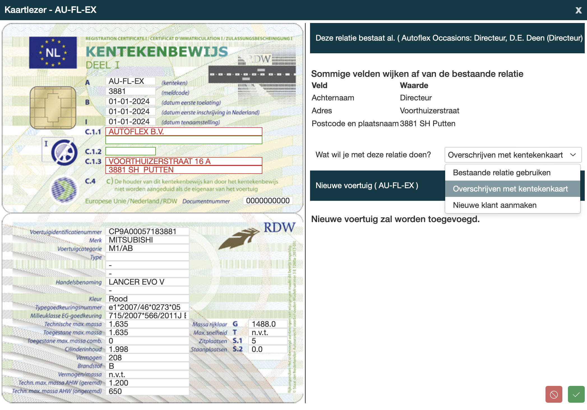
Task: Click the 'Deze relatie bestaat al' banner
Action: pos(447,38)
